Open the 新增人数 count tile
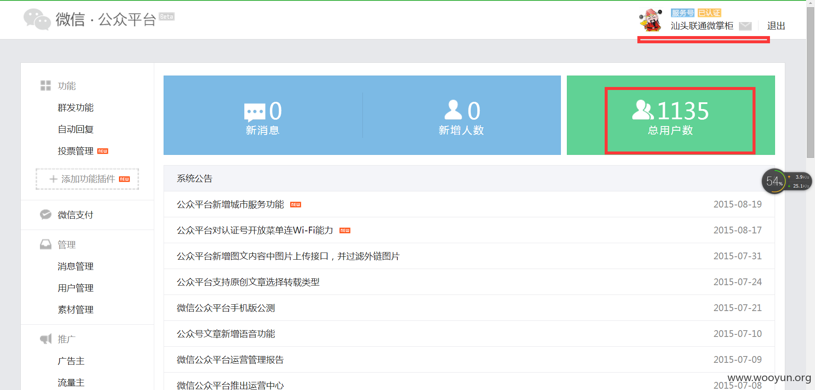This screenshot has width=815, height=390. [461, 115]
